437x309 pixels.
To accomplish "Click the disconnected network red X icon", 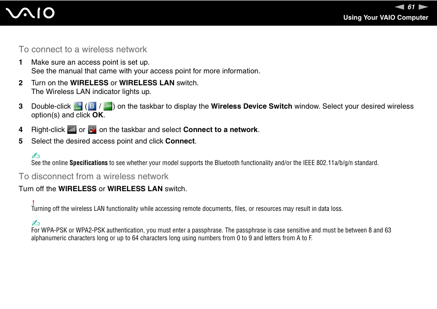I will [92, 130].
